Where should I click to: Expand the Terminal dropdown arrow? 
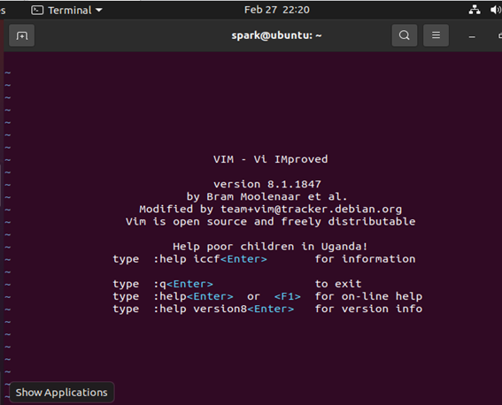pyautogui.click(x=99, y=11)
